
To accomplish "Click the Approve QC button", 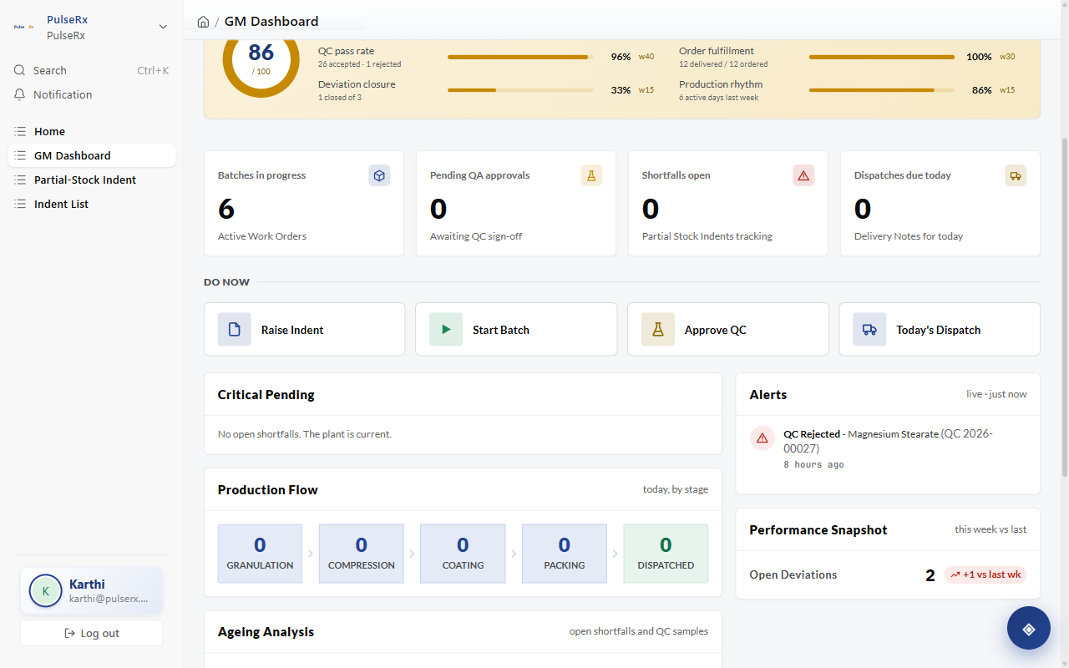I will coord(728,329).
